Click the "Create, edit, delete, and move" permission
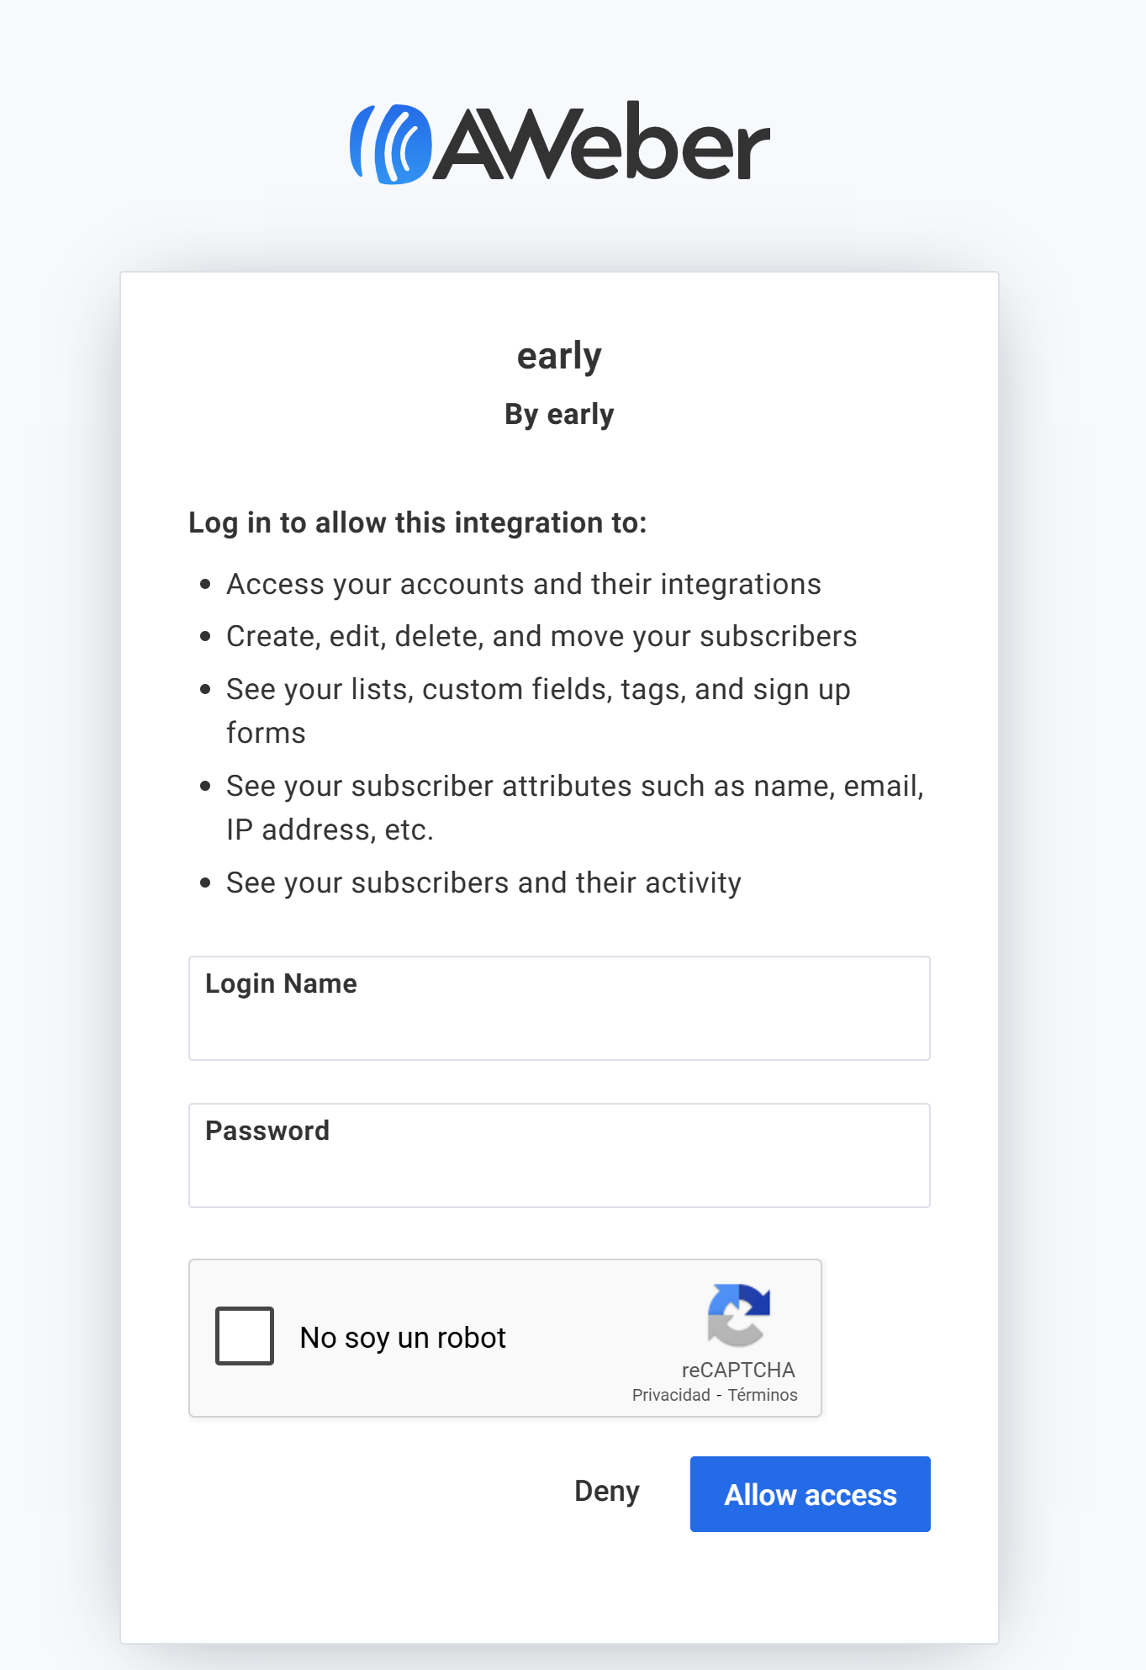 (541, 636)
